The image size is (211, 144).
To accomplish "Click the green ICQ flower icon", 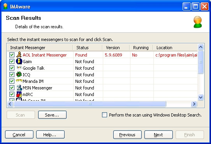I will [19, 74].
